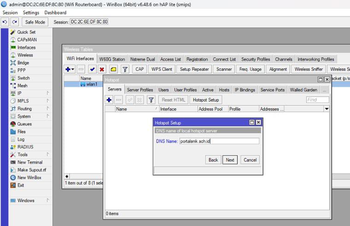
Task: Click the Hotspot window filter icon
Action: click(x=151, y=100)
